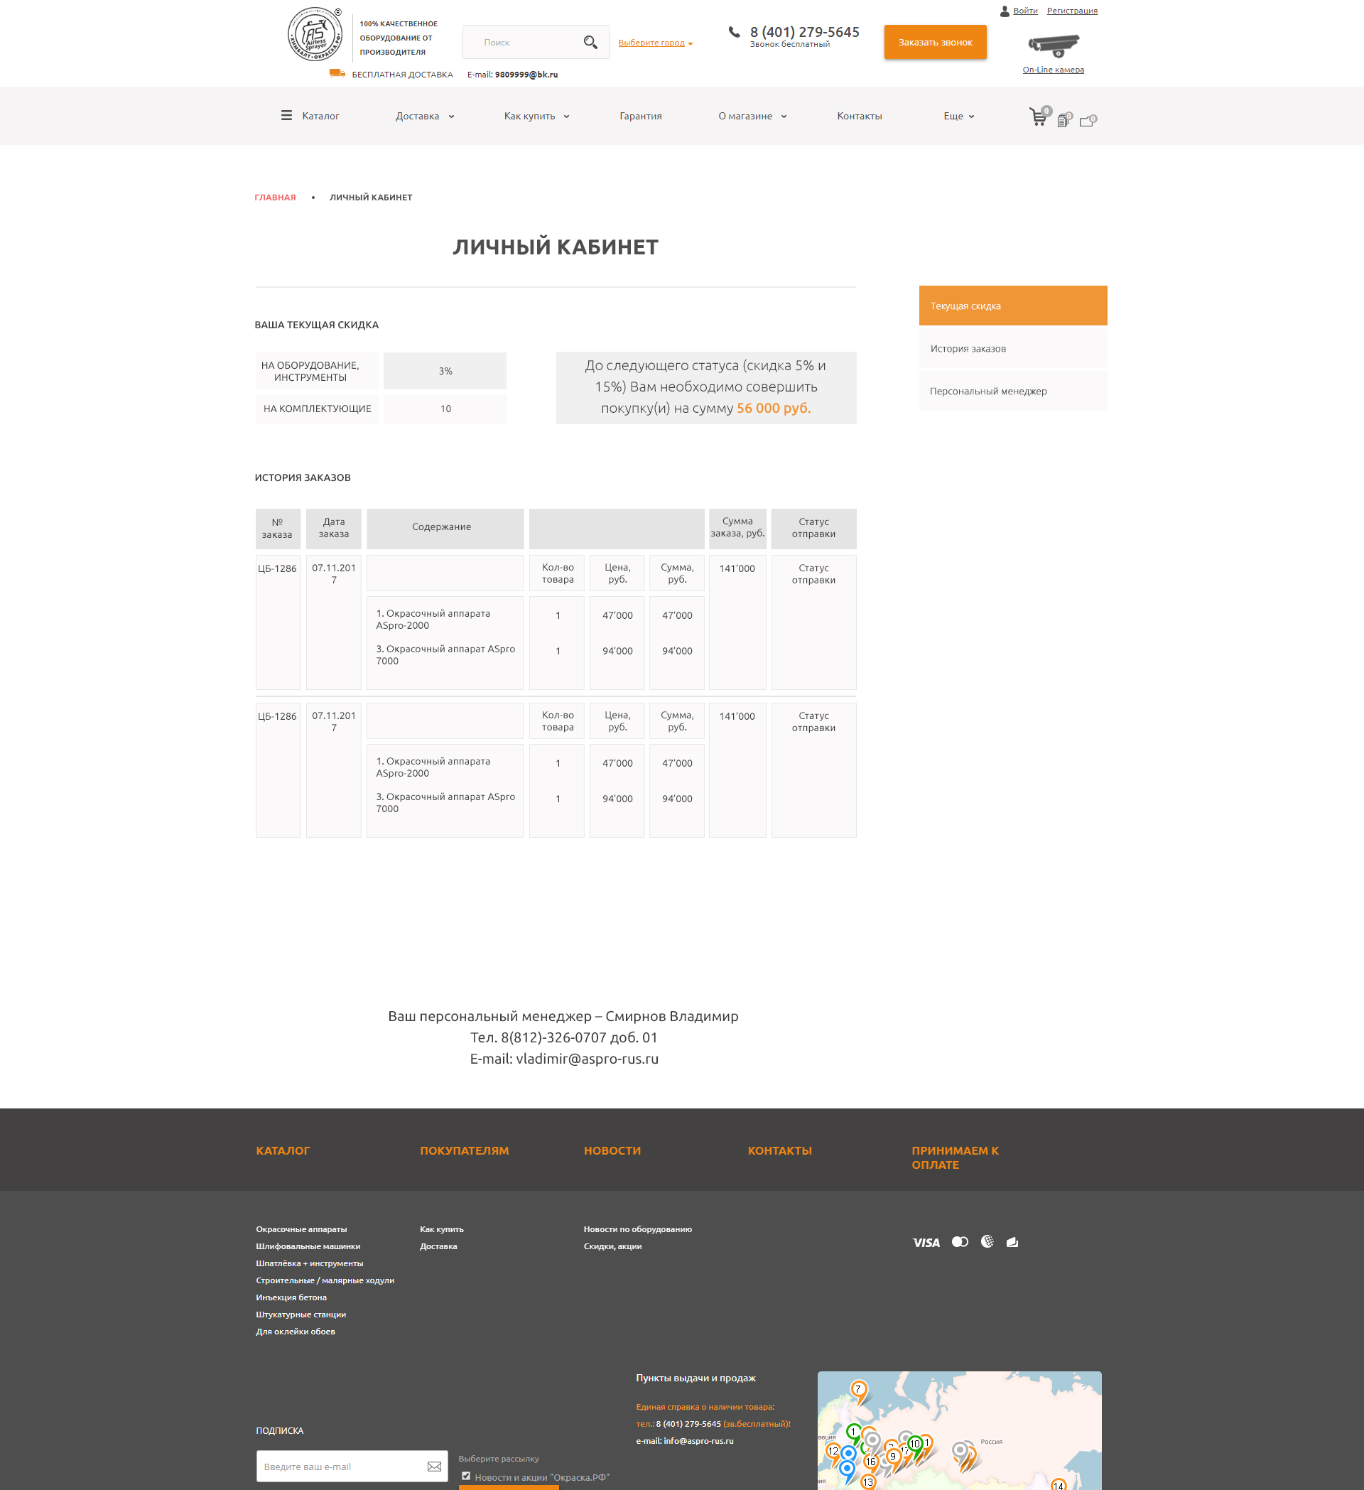Expand the Выберите город dropdown
The width and height of the screenshot is (1364, 1490).
[x=656, y=43]
